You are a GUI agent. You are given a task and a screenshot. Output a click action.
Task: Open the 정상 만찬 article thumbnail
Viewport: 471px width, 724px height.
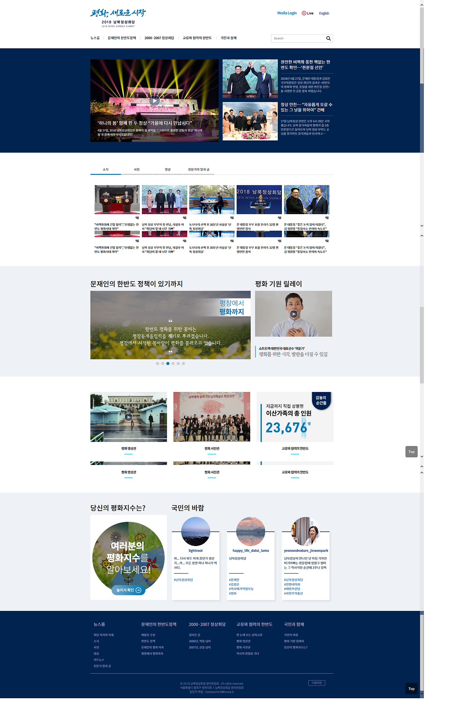tap(250, 121)
